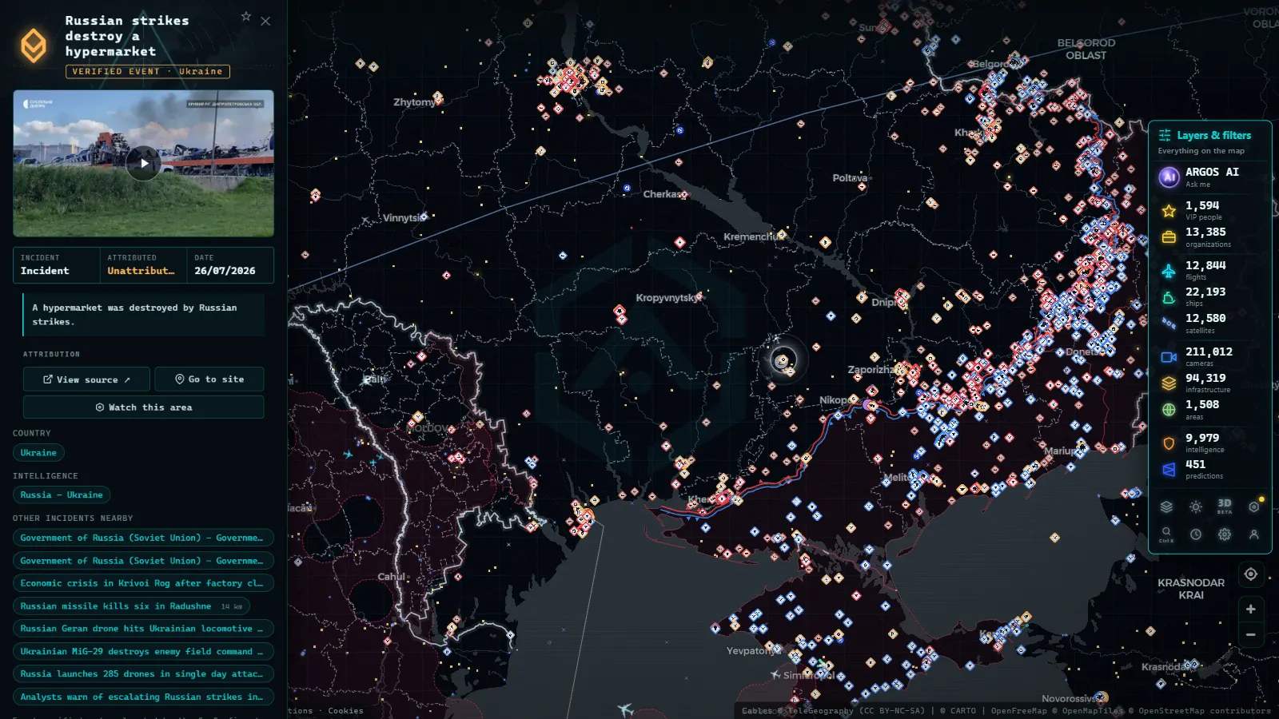Select the Ukraine country tag
The image size is (1279, 719).
tap(38, 453)
